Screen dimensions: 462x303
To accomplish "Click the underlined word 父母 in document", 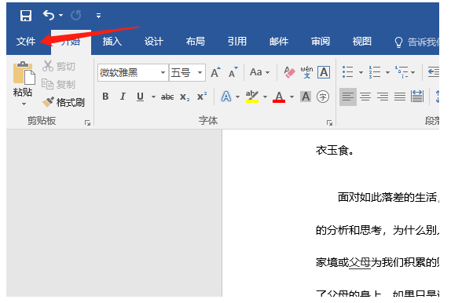I will point(360,262).
